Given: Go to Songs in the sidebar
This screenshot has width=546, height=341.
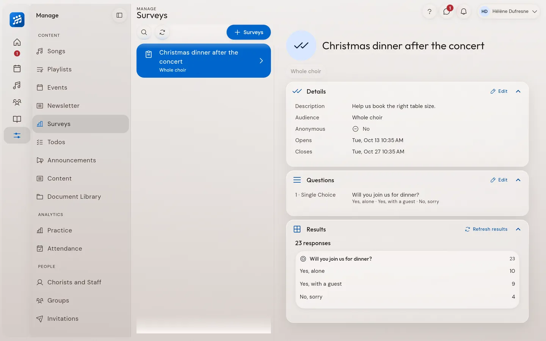Looking at the screenshot, I should (x=80, y=51).
